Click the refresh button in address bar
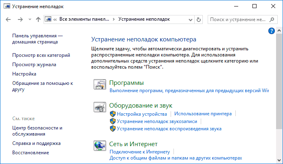Screen dimensions: 283x164 tap(199, 19)
